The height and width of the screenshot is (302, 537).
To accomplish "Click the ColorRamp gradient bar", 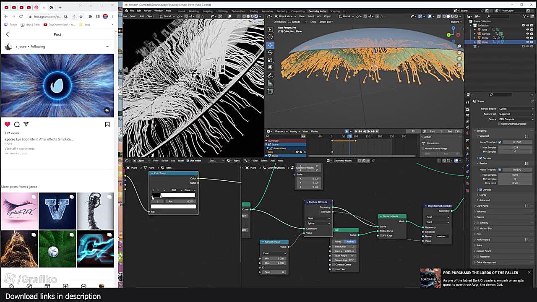I will [x=174, y=195].
